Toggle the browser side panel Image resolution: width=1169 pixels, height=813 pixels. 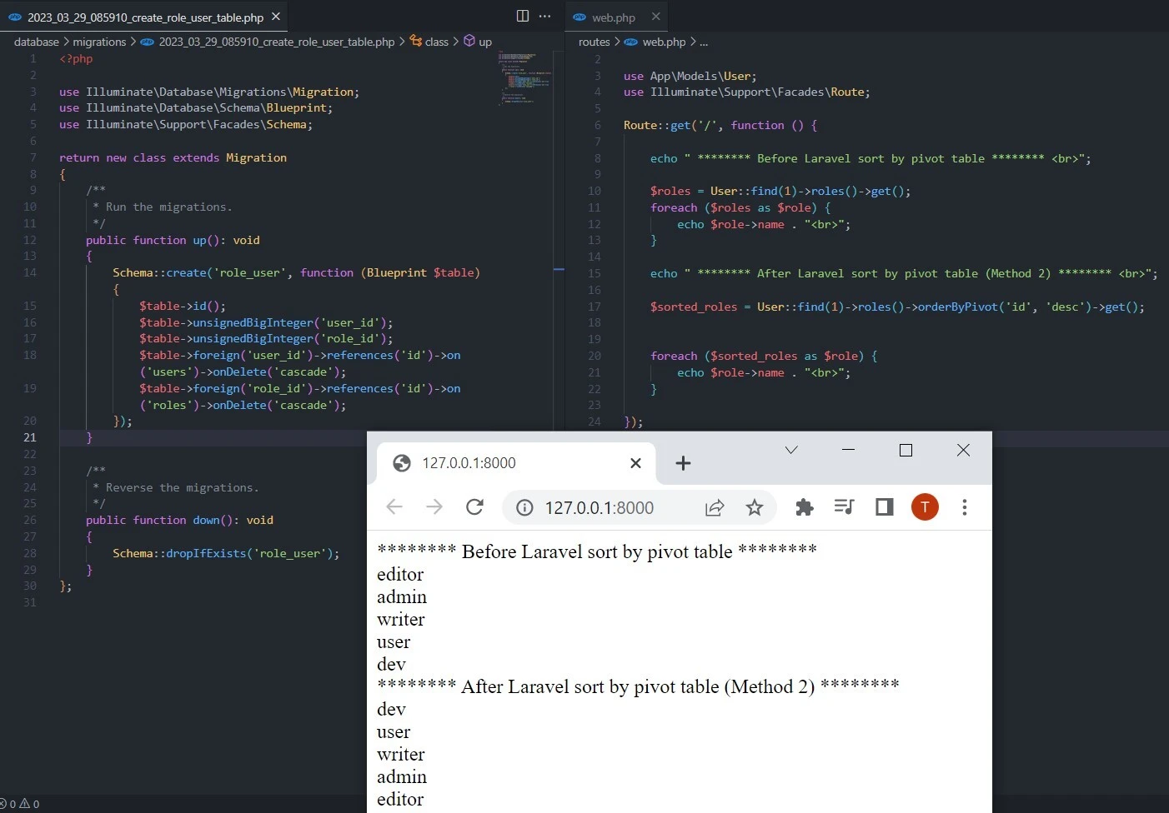[x=884, y=507]
